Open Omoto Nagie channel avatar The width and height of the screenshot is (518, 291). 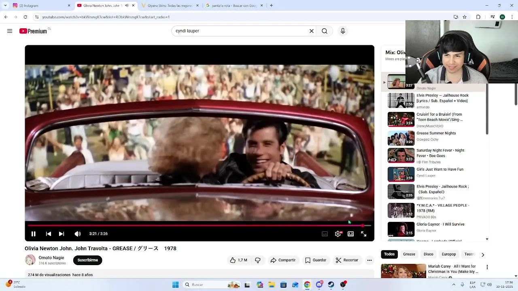30,260
